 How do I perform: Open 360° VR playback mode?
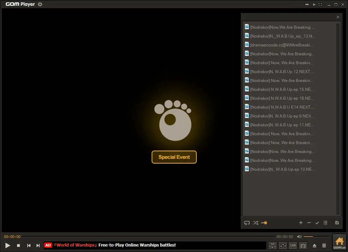pyautogui.click(x=272, y=245)
